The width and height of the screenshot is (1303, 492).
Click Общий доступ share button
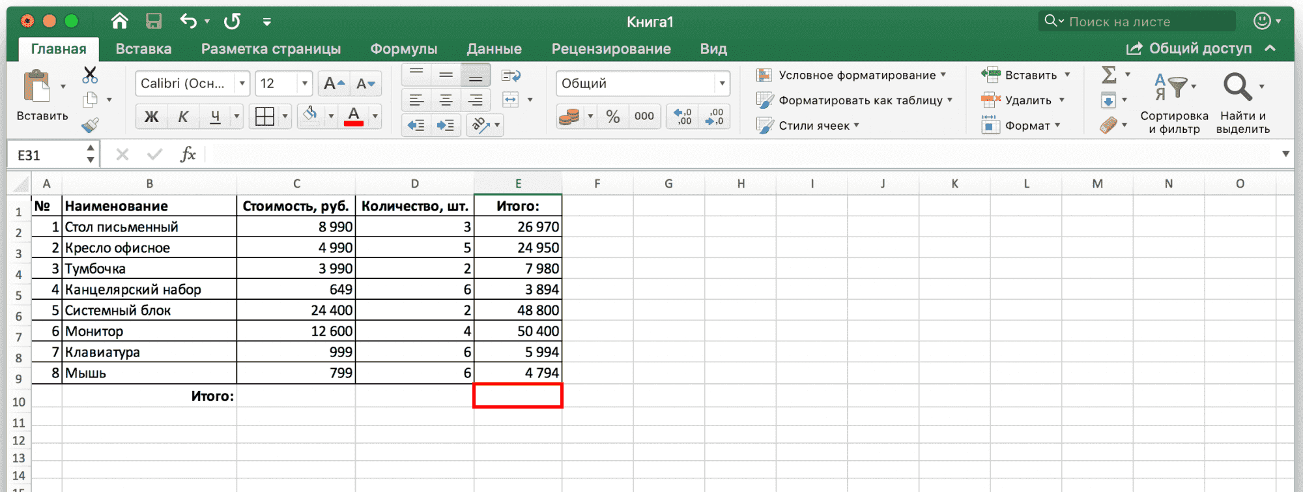click(1189, 48)
